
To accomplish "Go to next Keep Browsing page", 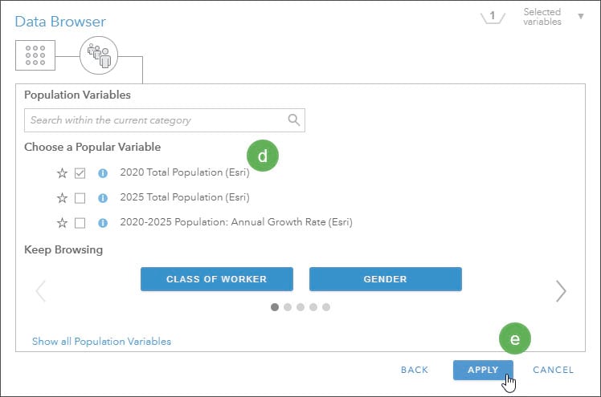I will (x=561, y=291).
